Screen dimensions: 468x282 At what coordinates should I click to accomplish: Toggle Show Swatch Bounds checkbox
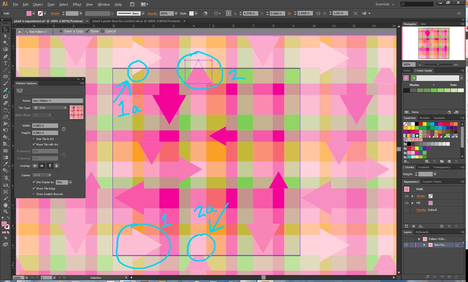(34, 194)
